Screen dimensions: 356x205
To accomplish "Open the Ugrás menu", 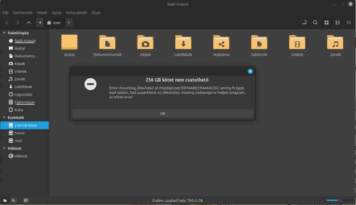I will pos(57,13).
